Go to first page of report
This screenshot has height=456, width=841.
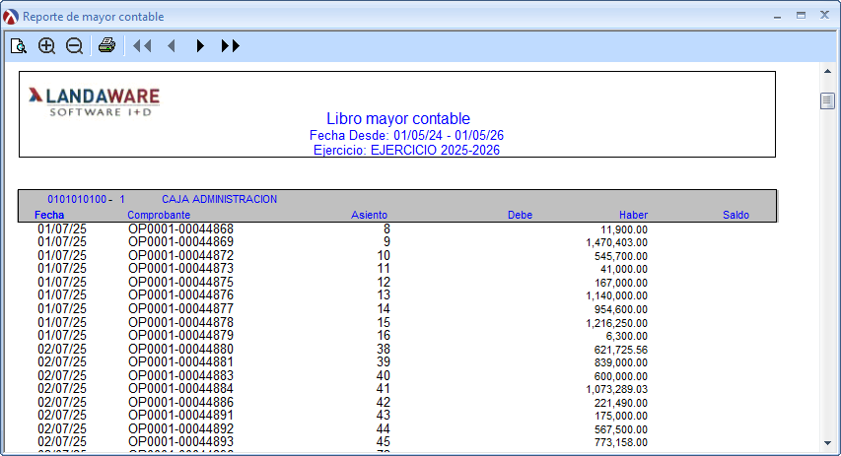click(142, 46)
